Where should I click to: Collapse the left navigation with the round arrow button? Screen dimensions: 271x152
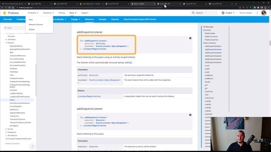point(33,147)
